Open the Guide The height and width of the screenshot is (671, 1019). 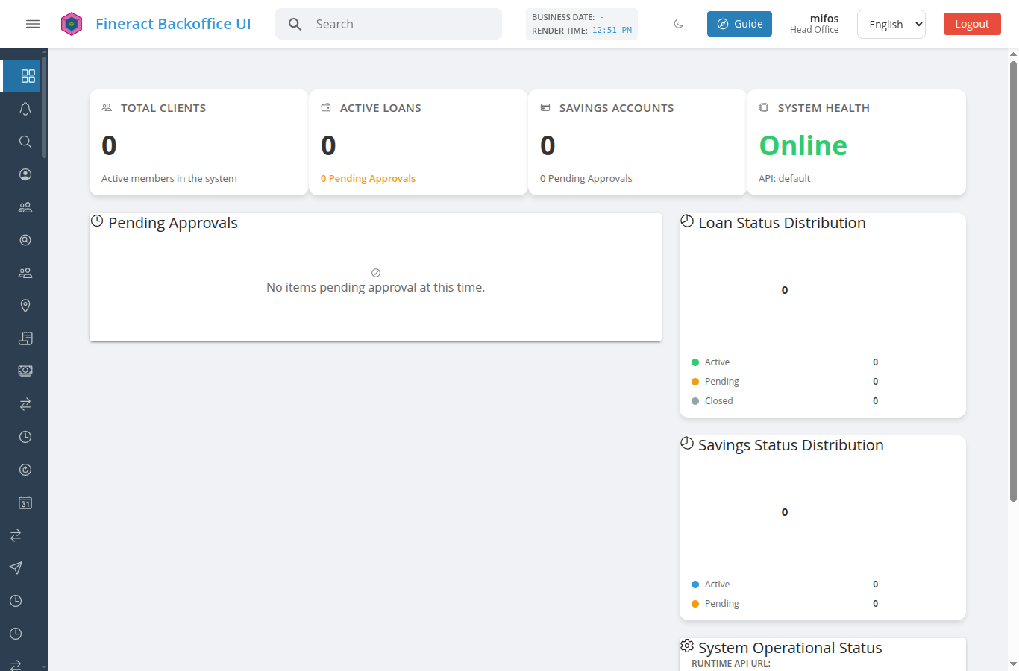pyautogui.click(x=739, y=24)
